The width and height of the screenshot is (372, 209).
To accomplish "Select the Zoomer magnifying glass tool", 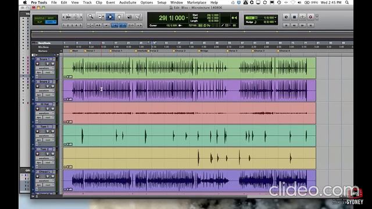I will (91, 17).
